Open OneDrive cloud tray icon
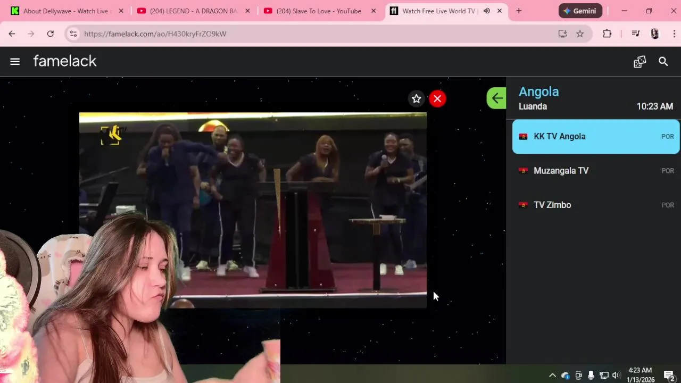 565,375
